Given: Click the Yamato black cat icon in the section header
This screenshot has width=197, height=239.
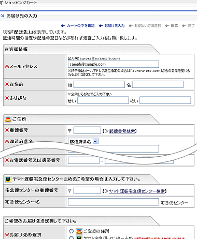Looking at the screenshot, I should 8,180.
